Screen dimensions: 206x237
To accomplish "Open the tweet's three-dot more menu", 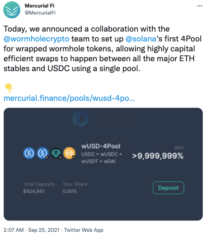I will click(x=199, y=6).
